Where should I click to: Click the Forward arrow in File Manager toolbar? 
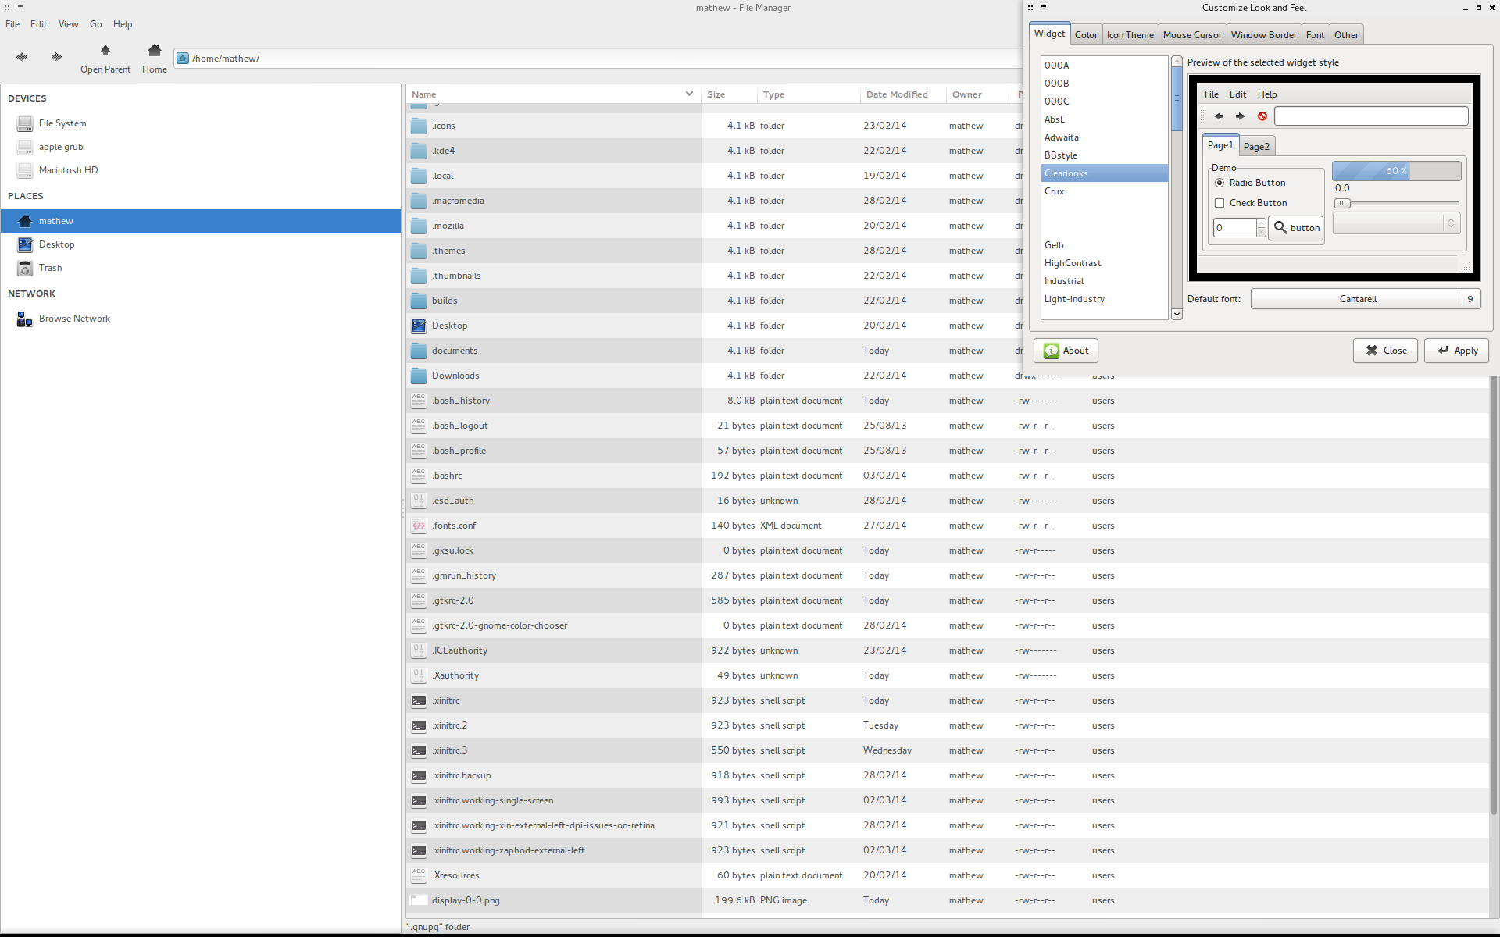[56, 56]
